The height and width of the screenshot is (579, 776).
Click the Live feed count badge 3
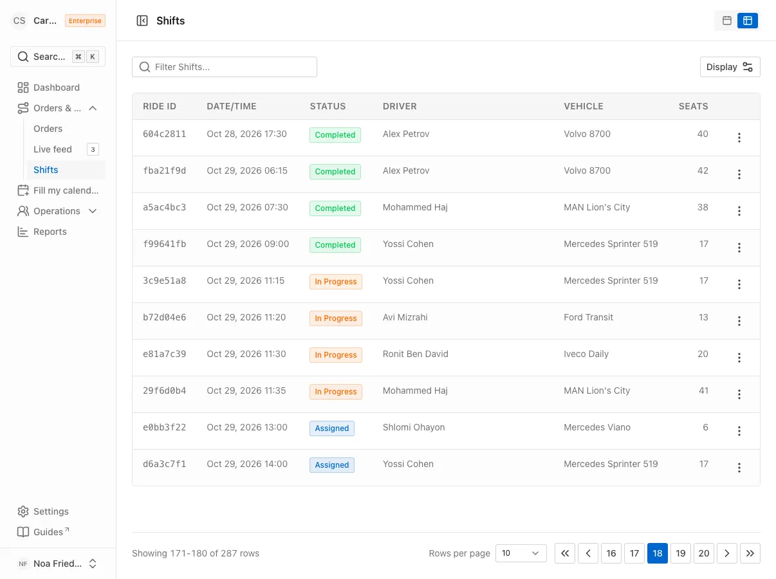(93, 149)
